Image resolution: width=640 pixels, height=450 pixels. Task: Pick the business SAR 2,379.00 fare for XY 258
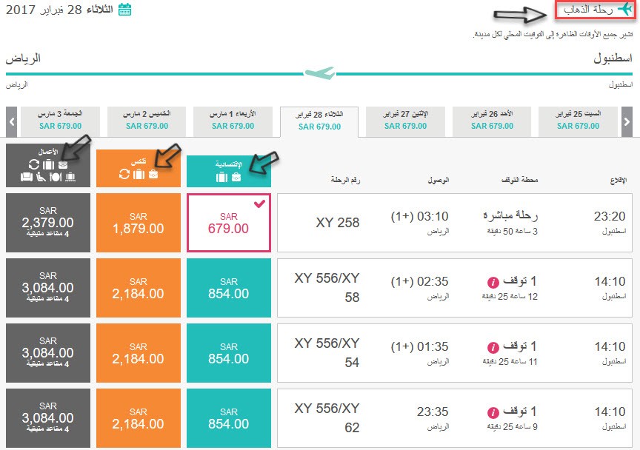point(48,223)
